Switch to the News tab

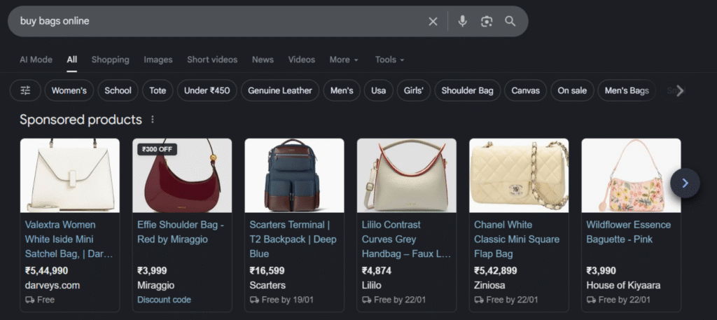[x=263, y=60]
